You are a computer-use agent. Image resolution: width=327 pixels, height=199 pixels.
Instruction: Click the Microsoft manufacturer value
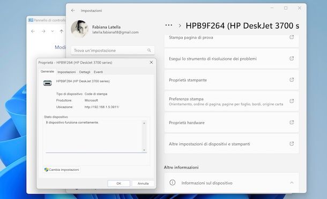coord(91,101)
